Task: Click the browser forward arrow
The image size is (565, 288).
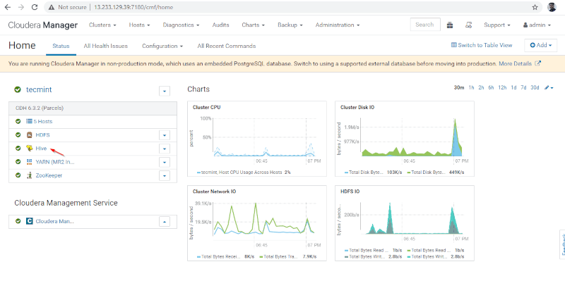Action: click(x=21, y=7)
